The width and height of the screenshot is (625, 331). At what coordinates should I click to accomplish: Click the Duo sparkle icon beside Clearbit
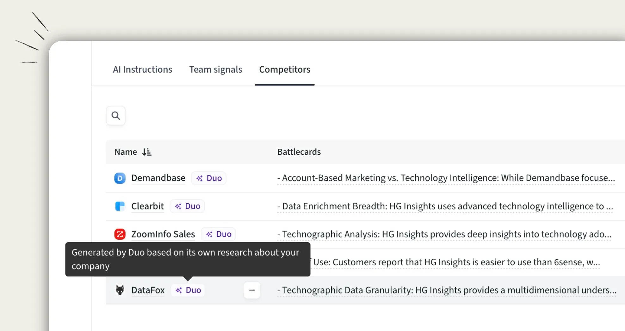pyautogui.click(x=178, y=206)
